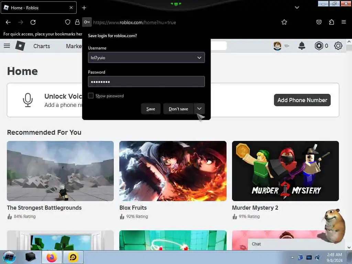
Task: Click the saved-login key icon in the address bar
Action: 87,22
